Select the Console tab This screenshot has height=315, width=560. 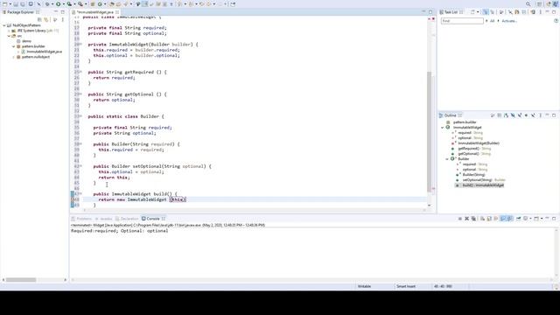coord(153,219)
